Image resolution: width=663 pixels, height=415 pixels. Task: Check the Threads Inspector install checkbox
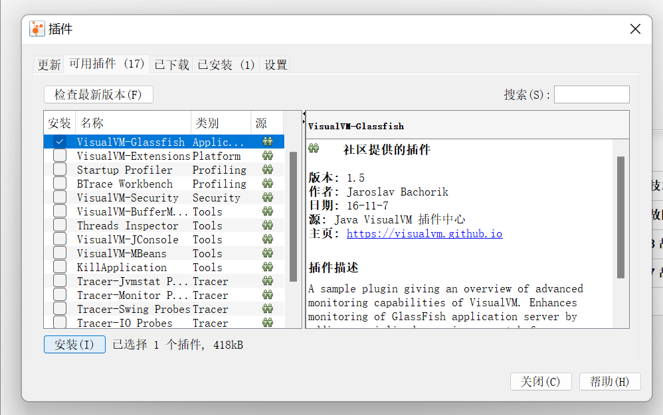coord(60,225)
